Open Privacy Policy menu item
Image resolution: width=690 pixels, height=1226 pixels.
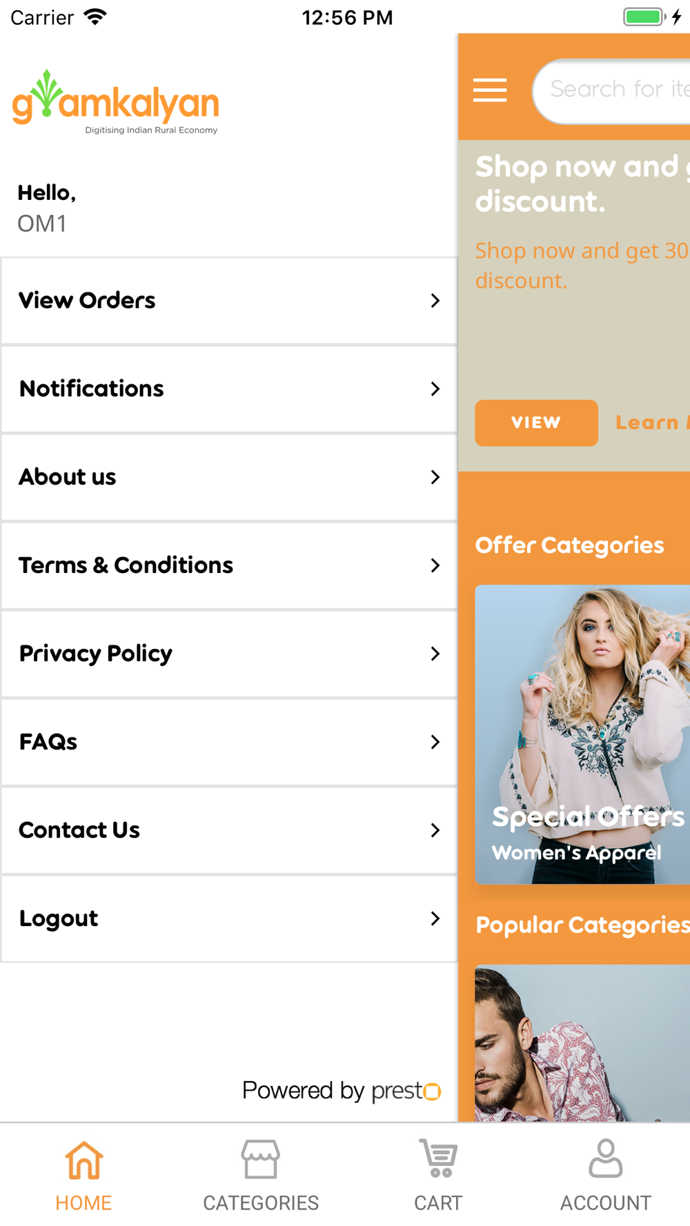[229, 654]
